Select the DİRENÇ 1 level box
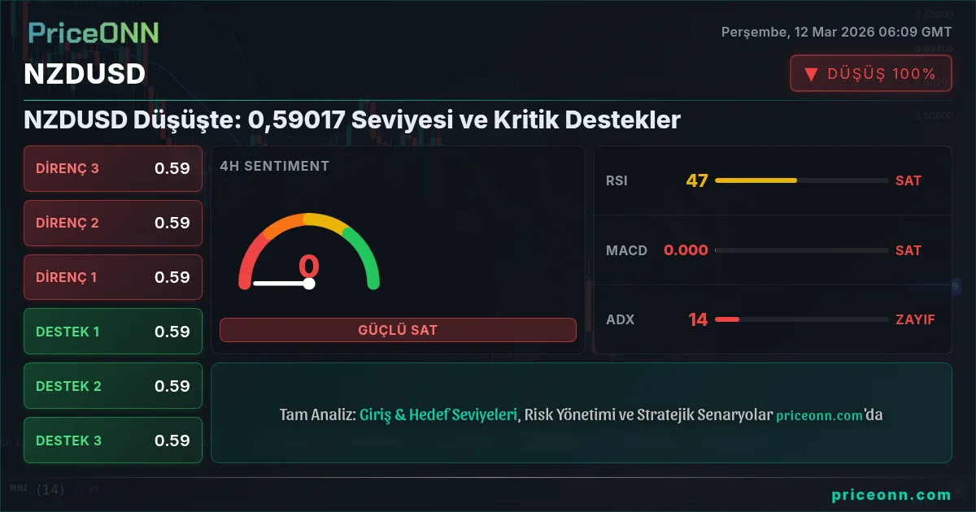The width and height of the screenshot is (976, 512). tap(113, 277)
